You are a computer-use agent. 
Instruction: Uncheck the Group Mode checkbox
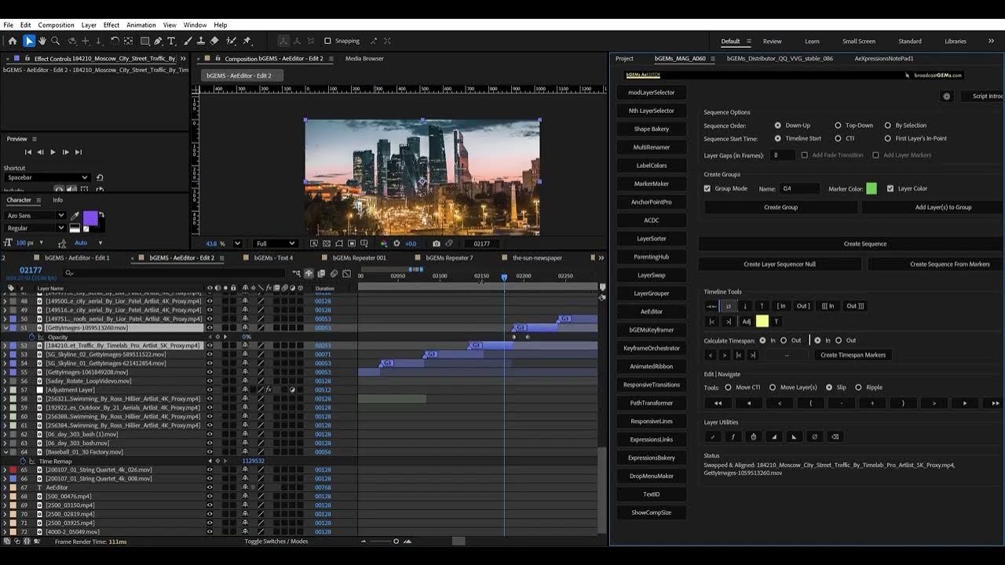[707, 188]
